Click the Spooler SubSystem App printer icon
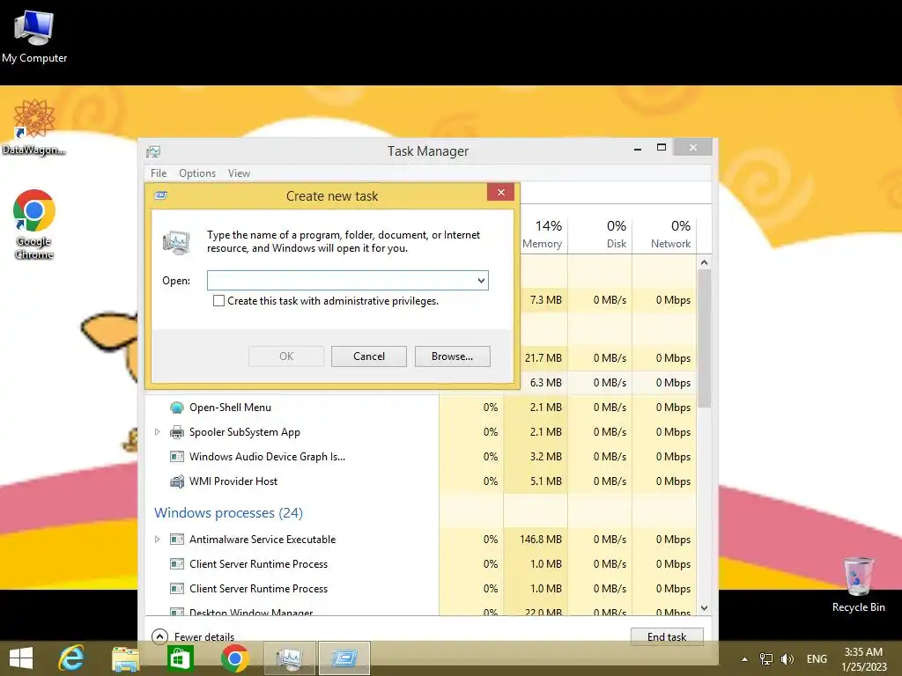This screenshot has width=902, height=676. pyautogui.click(x=176, y=432)
